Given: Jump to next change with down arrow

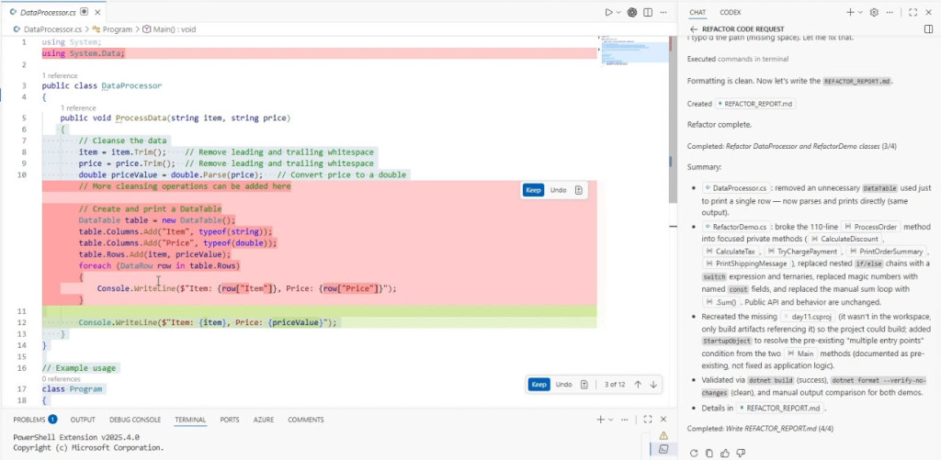Looking at the screenshot, I should click(653, 385).
